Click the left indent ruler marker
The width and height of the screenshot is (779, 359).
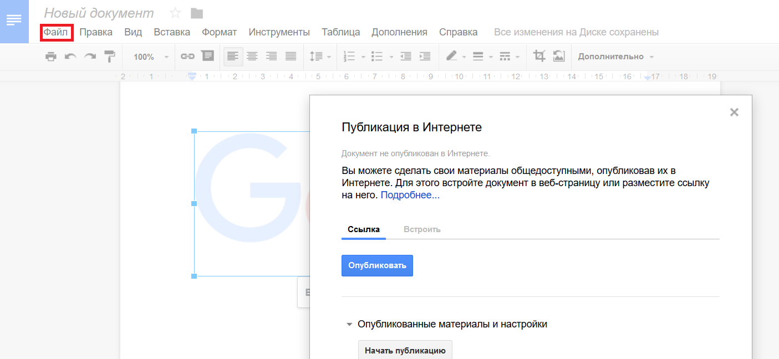tap(192, 77)
